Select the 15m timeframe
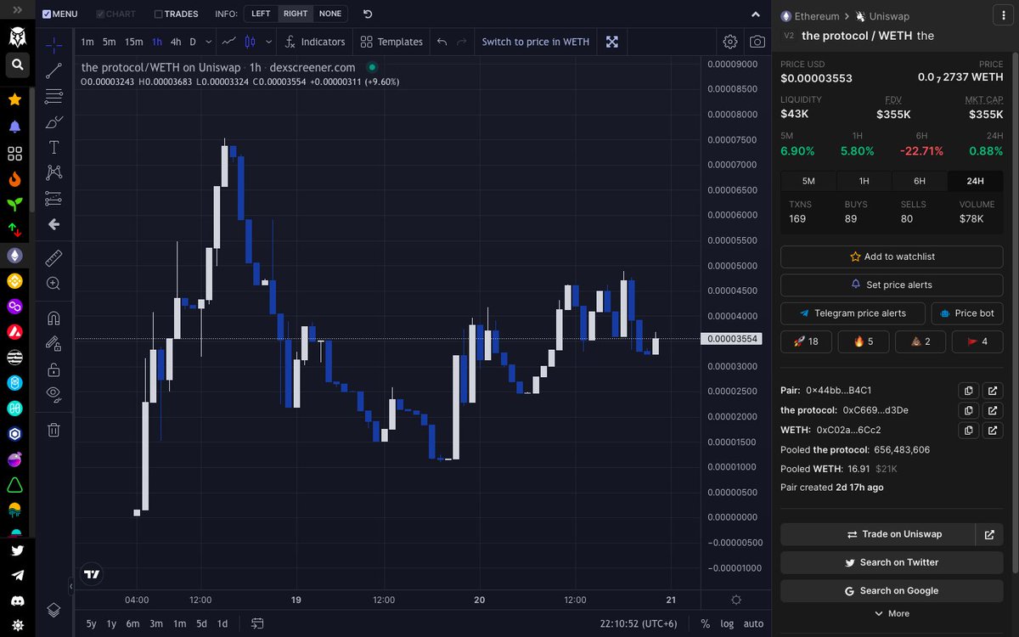The height and width of the screenshot is (637, 1019). pos(133,42)
